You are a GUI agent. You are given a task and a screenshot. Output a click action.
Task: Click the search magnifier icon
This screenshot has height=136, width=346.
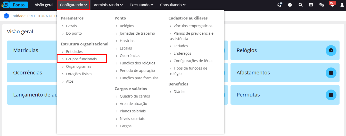click(x=300, y=5)
